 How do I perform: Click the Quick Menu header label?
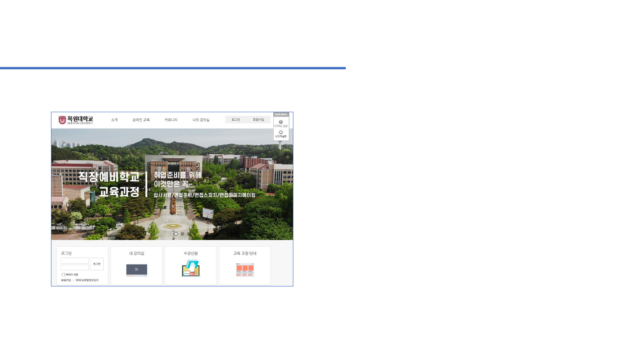pos(281,114)
